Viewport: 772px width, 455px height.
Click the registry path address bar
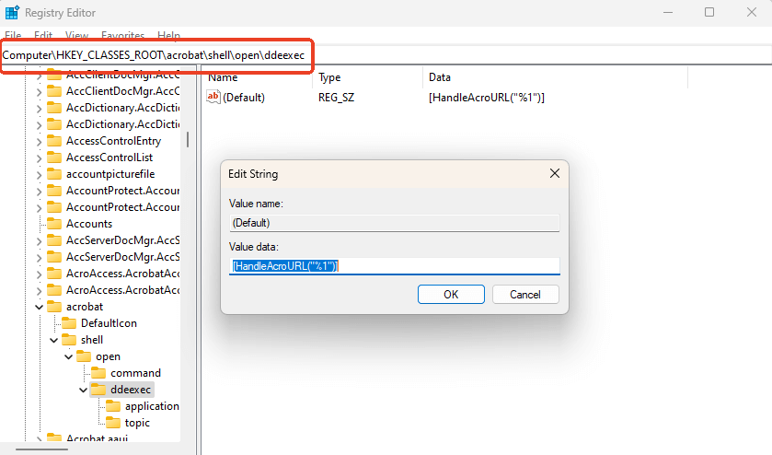pos(386,55)
